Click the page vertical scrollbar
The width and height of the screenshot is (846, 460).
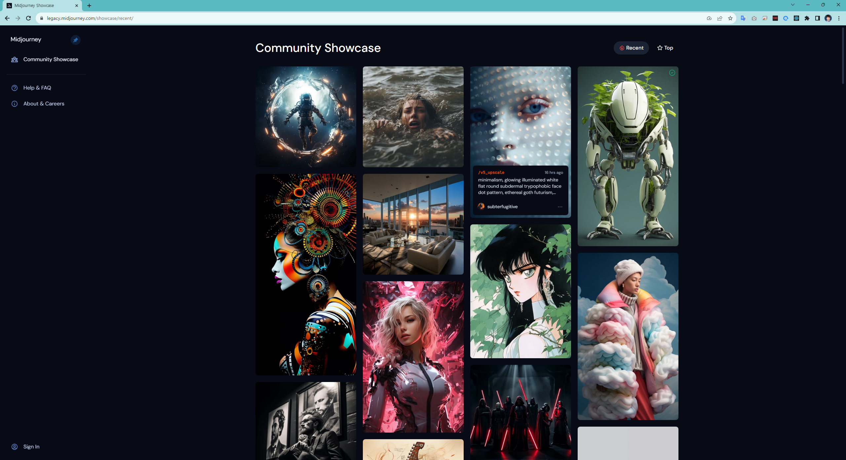pyautogui.click(x=843, y=56)
